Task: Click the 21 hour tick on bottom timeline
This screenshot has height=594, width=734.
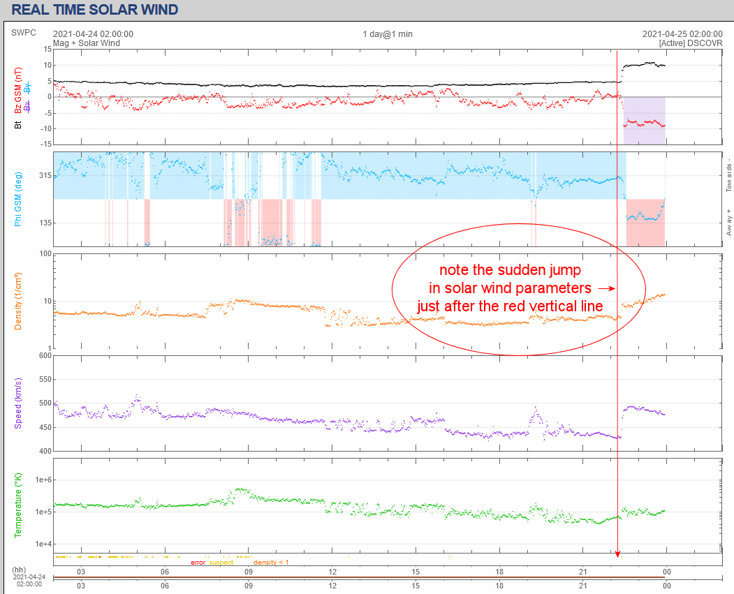Action: [583, 586]
